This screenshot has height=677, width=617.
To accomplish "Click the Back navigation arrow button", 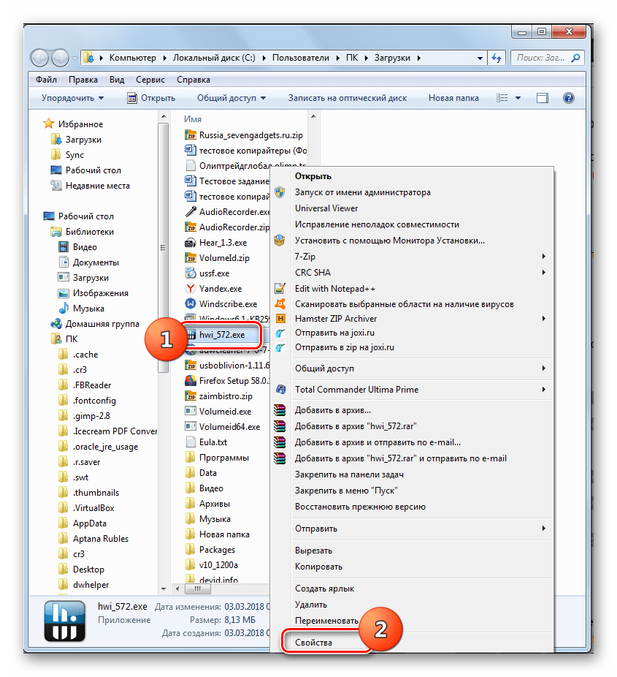I will click(39, 58).
